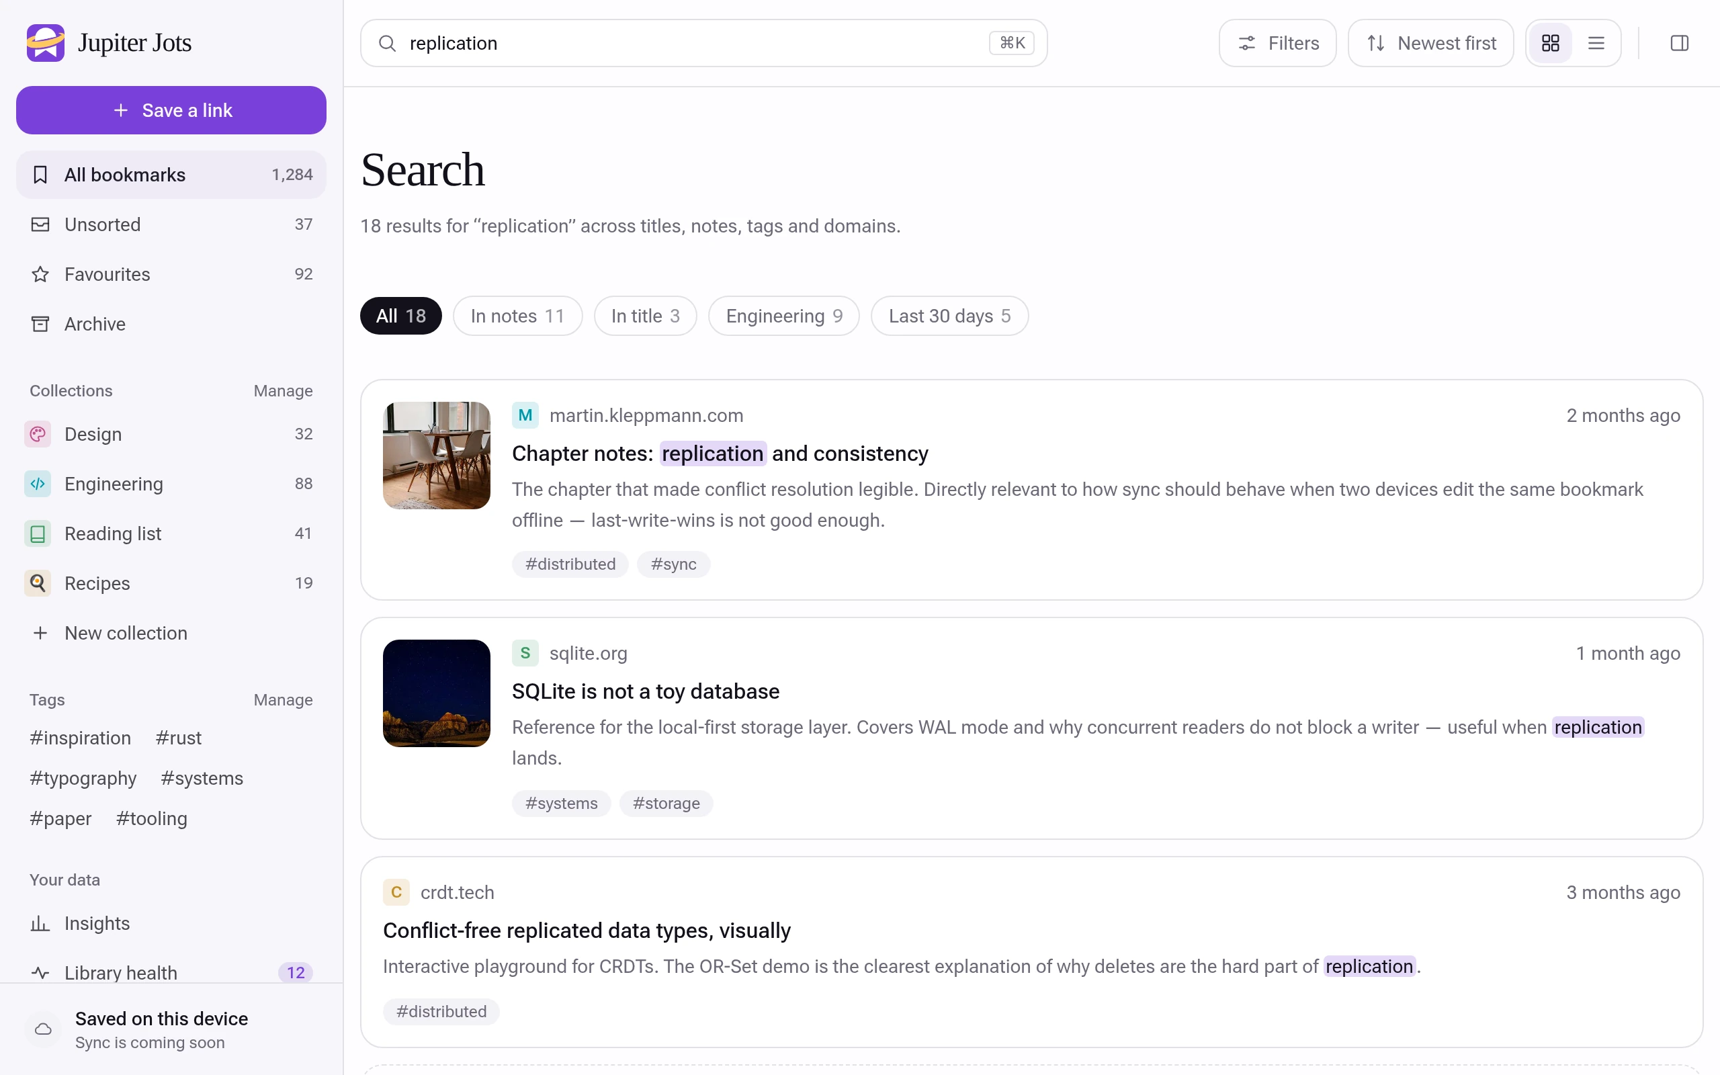Select the #rust tag in sidebar
This screenshot has height=1075, width=1720.
(179, 738)
